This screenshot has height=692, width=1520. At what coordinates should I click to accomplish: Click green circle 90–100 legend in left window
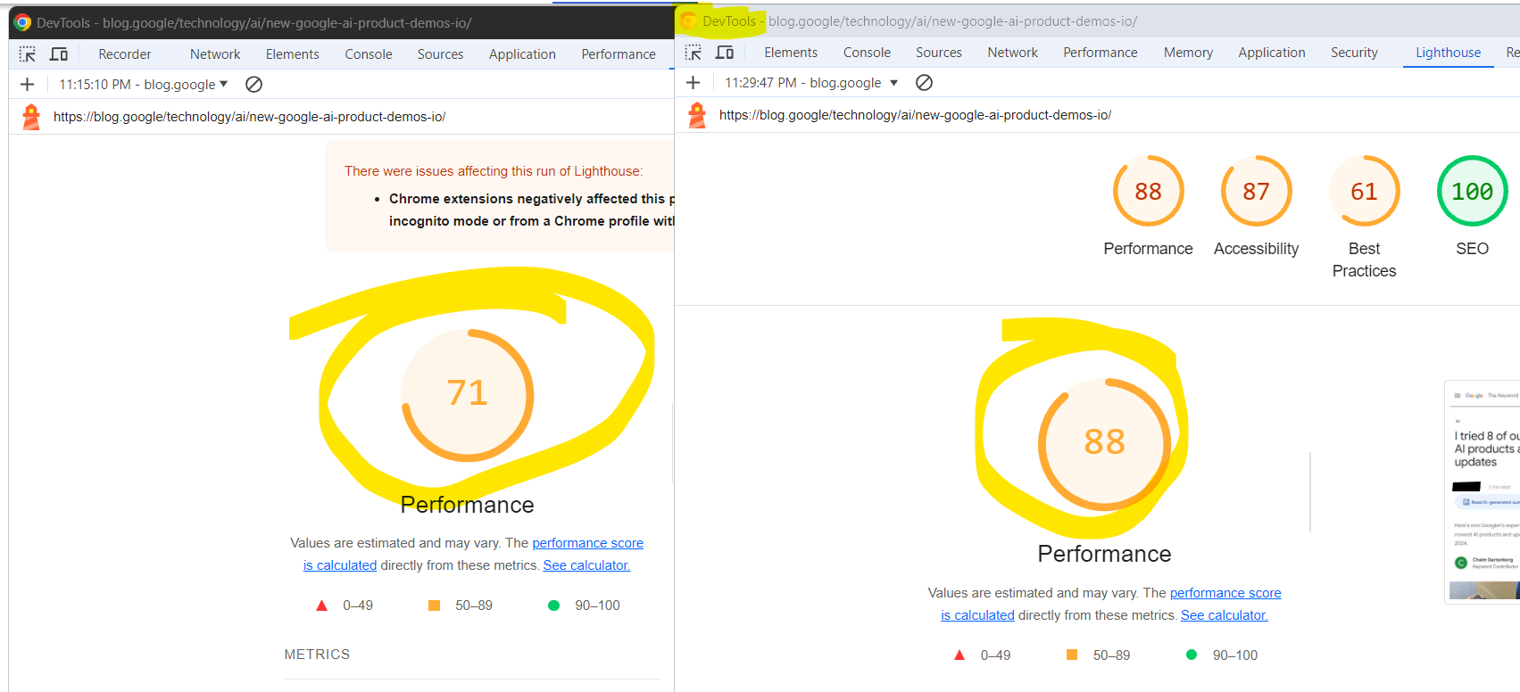pyautogui.click(x=584, y=605)
